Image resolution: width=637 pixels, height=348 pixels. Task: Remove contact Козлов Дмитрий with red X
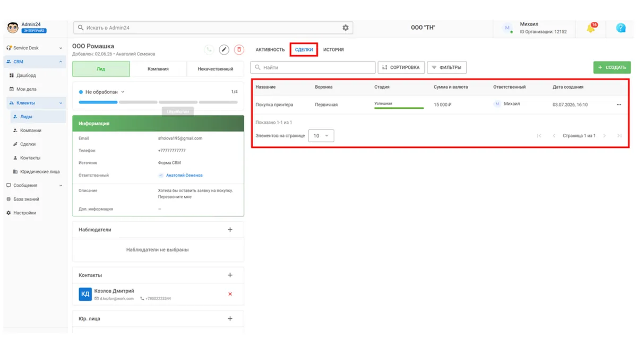230,294
